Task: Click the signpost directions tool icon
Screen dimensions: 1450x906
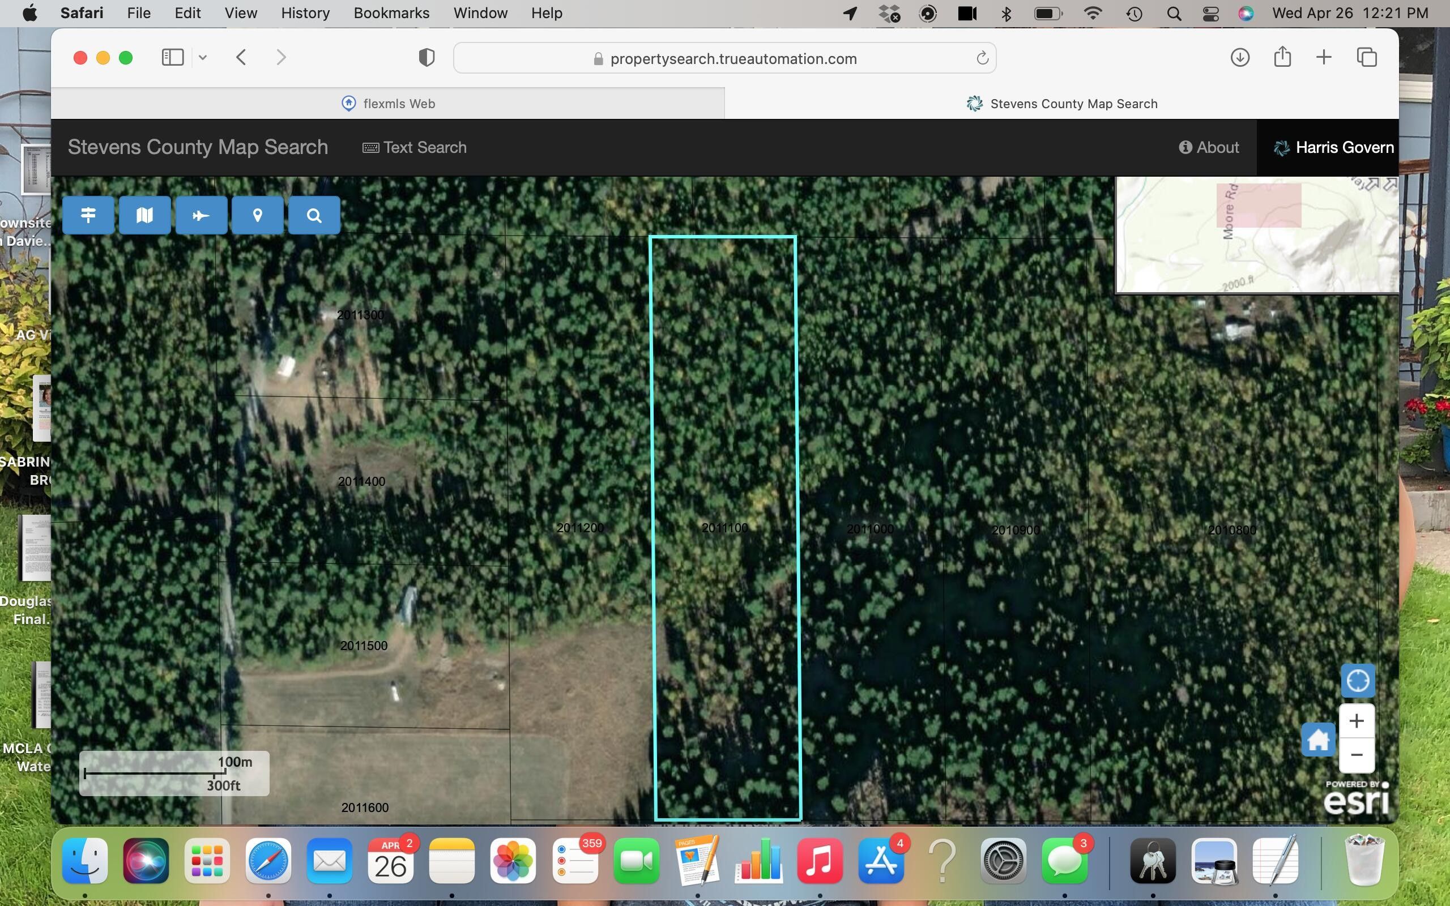Action: (x=87, y=215)
